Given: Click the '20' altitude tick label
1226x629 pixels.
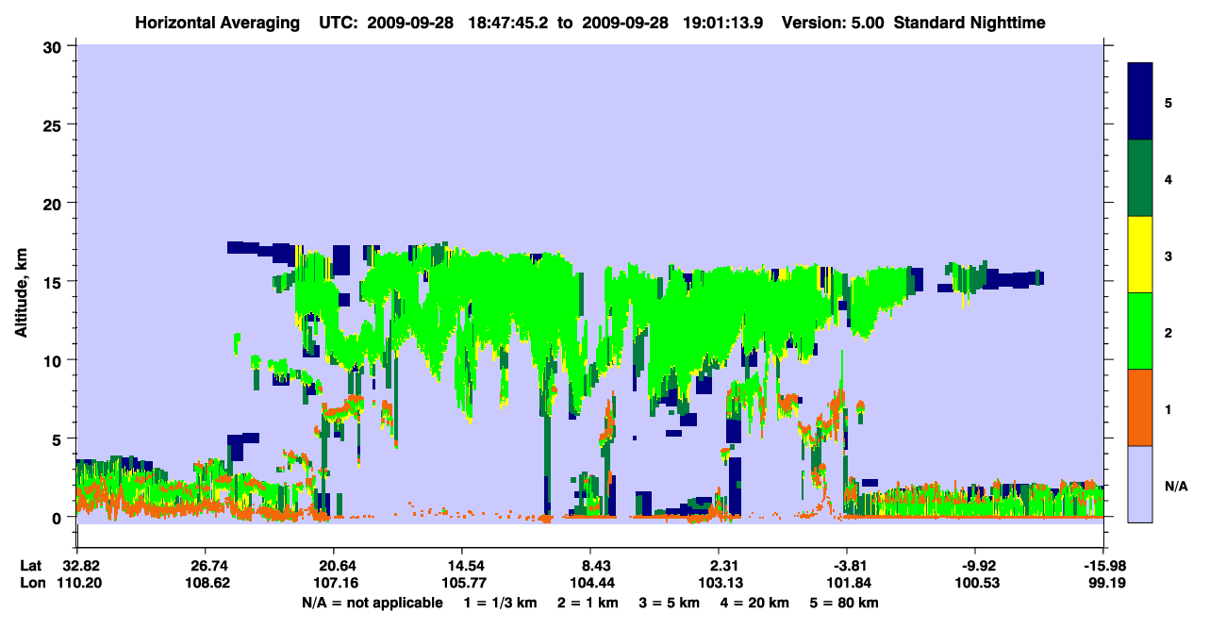Looking at the screenshot, I should point(55,203).
